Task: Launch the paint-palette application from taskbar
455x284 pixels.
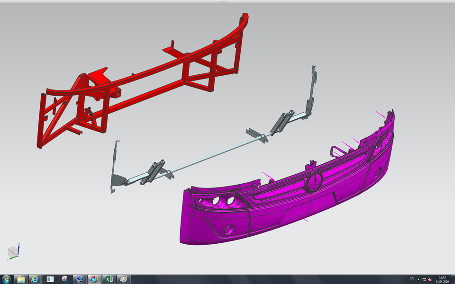Action: click(124, 278)
